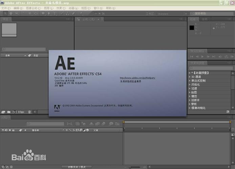Select the Camera orbit tool
Image resolution: width=235 pixels, height=169 pixels.
tap(30, 14)
